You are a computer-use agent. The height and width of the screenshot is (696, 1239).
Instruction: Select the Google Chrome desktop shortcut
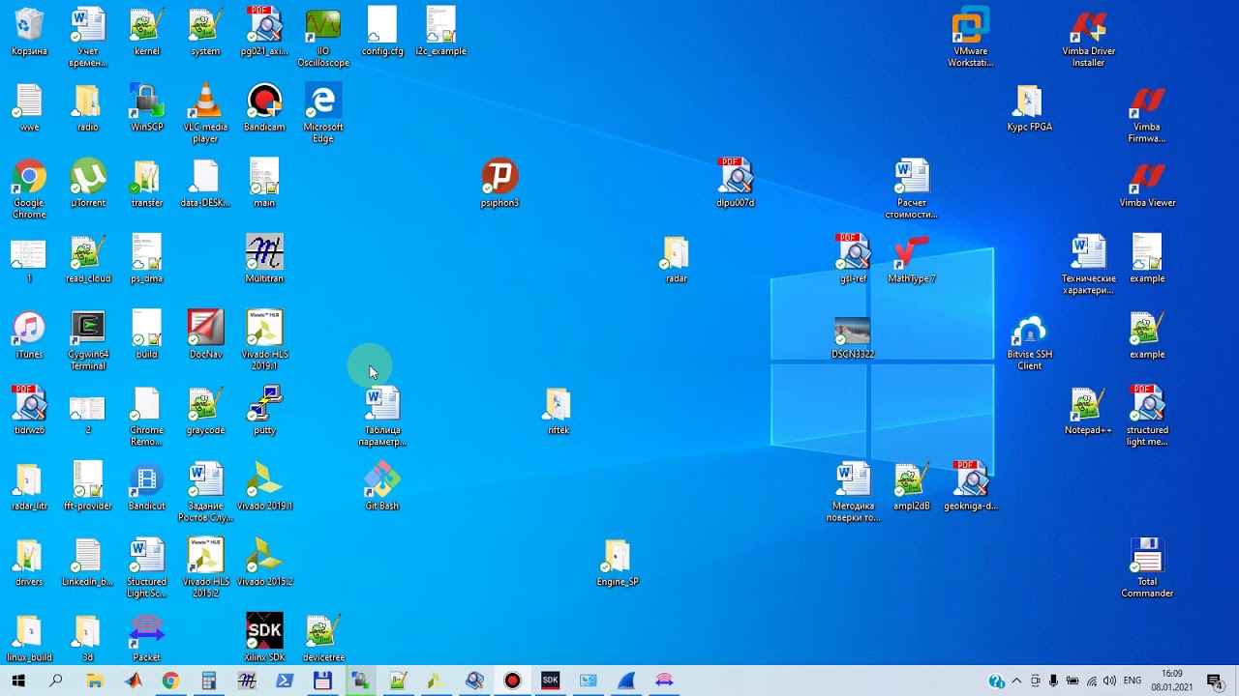tap(29, 188)
